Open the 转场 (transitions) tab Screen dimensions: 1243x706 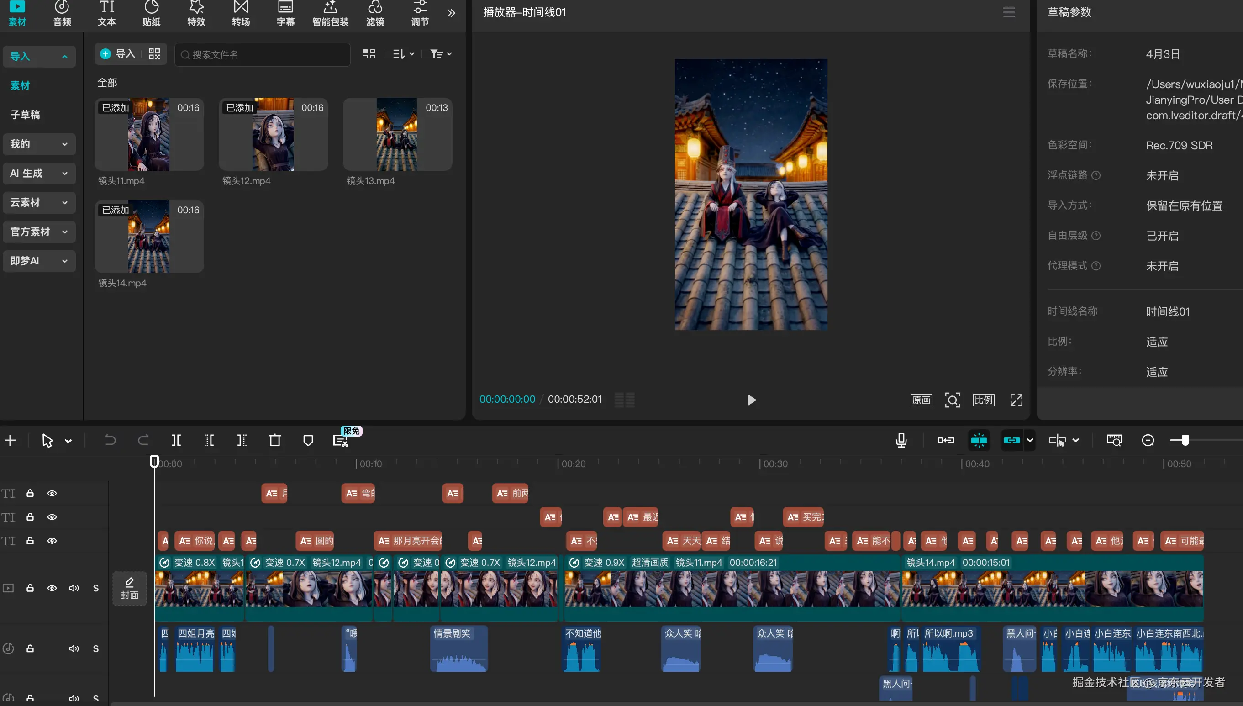(241, 14)
